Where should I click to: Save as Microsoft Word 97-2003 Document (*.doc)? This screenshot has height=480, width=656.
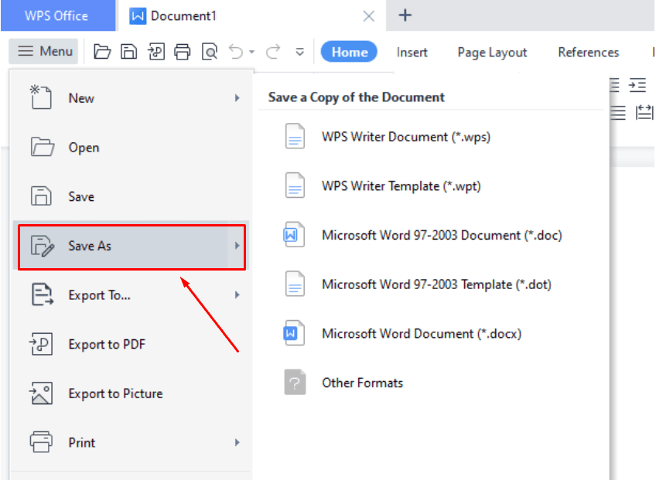pyautogui.click(x=431, y=235)
